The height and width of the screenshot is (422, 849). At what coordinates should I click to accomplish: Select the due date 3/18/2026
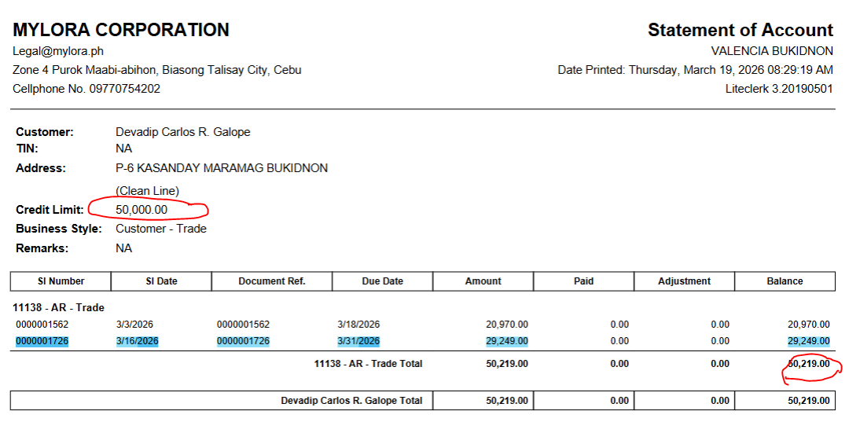(x=358, y=325)
